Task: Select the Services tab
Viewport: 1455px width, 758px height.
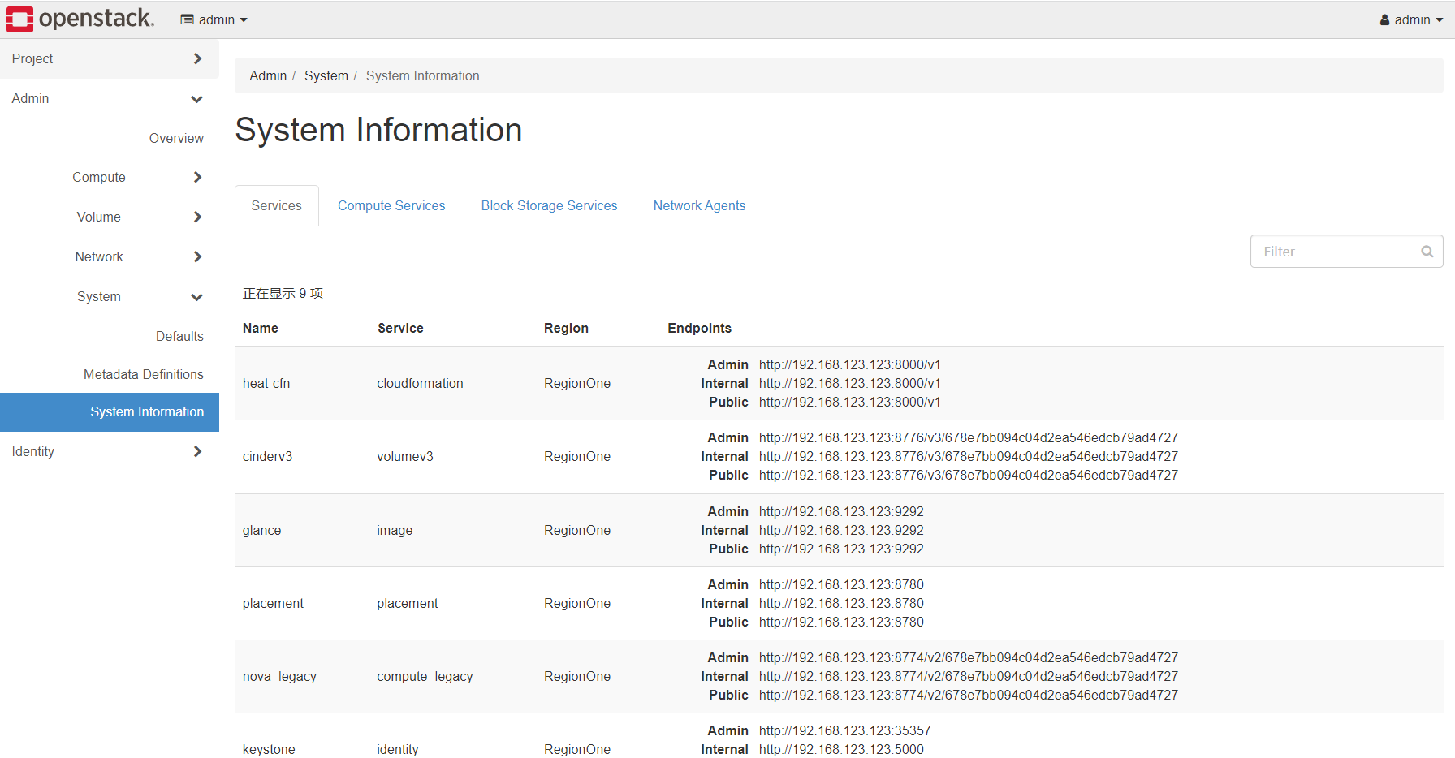Action: click(x=277, y=205)
